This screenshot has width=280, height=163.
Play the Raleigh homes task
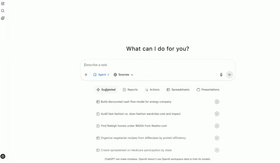pos(217,126)
